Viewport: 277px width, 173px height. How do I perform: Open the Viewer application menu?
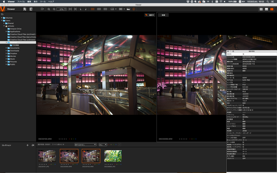click(11, 2)
